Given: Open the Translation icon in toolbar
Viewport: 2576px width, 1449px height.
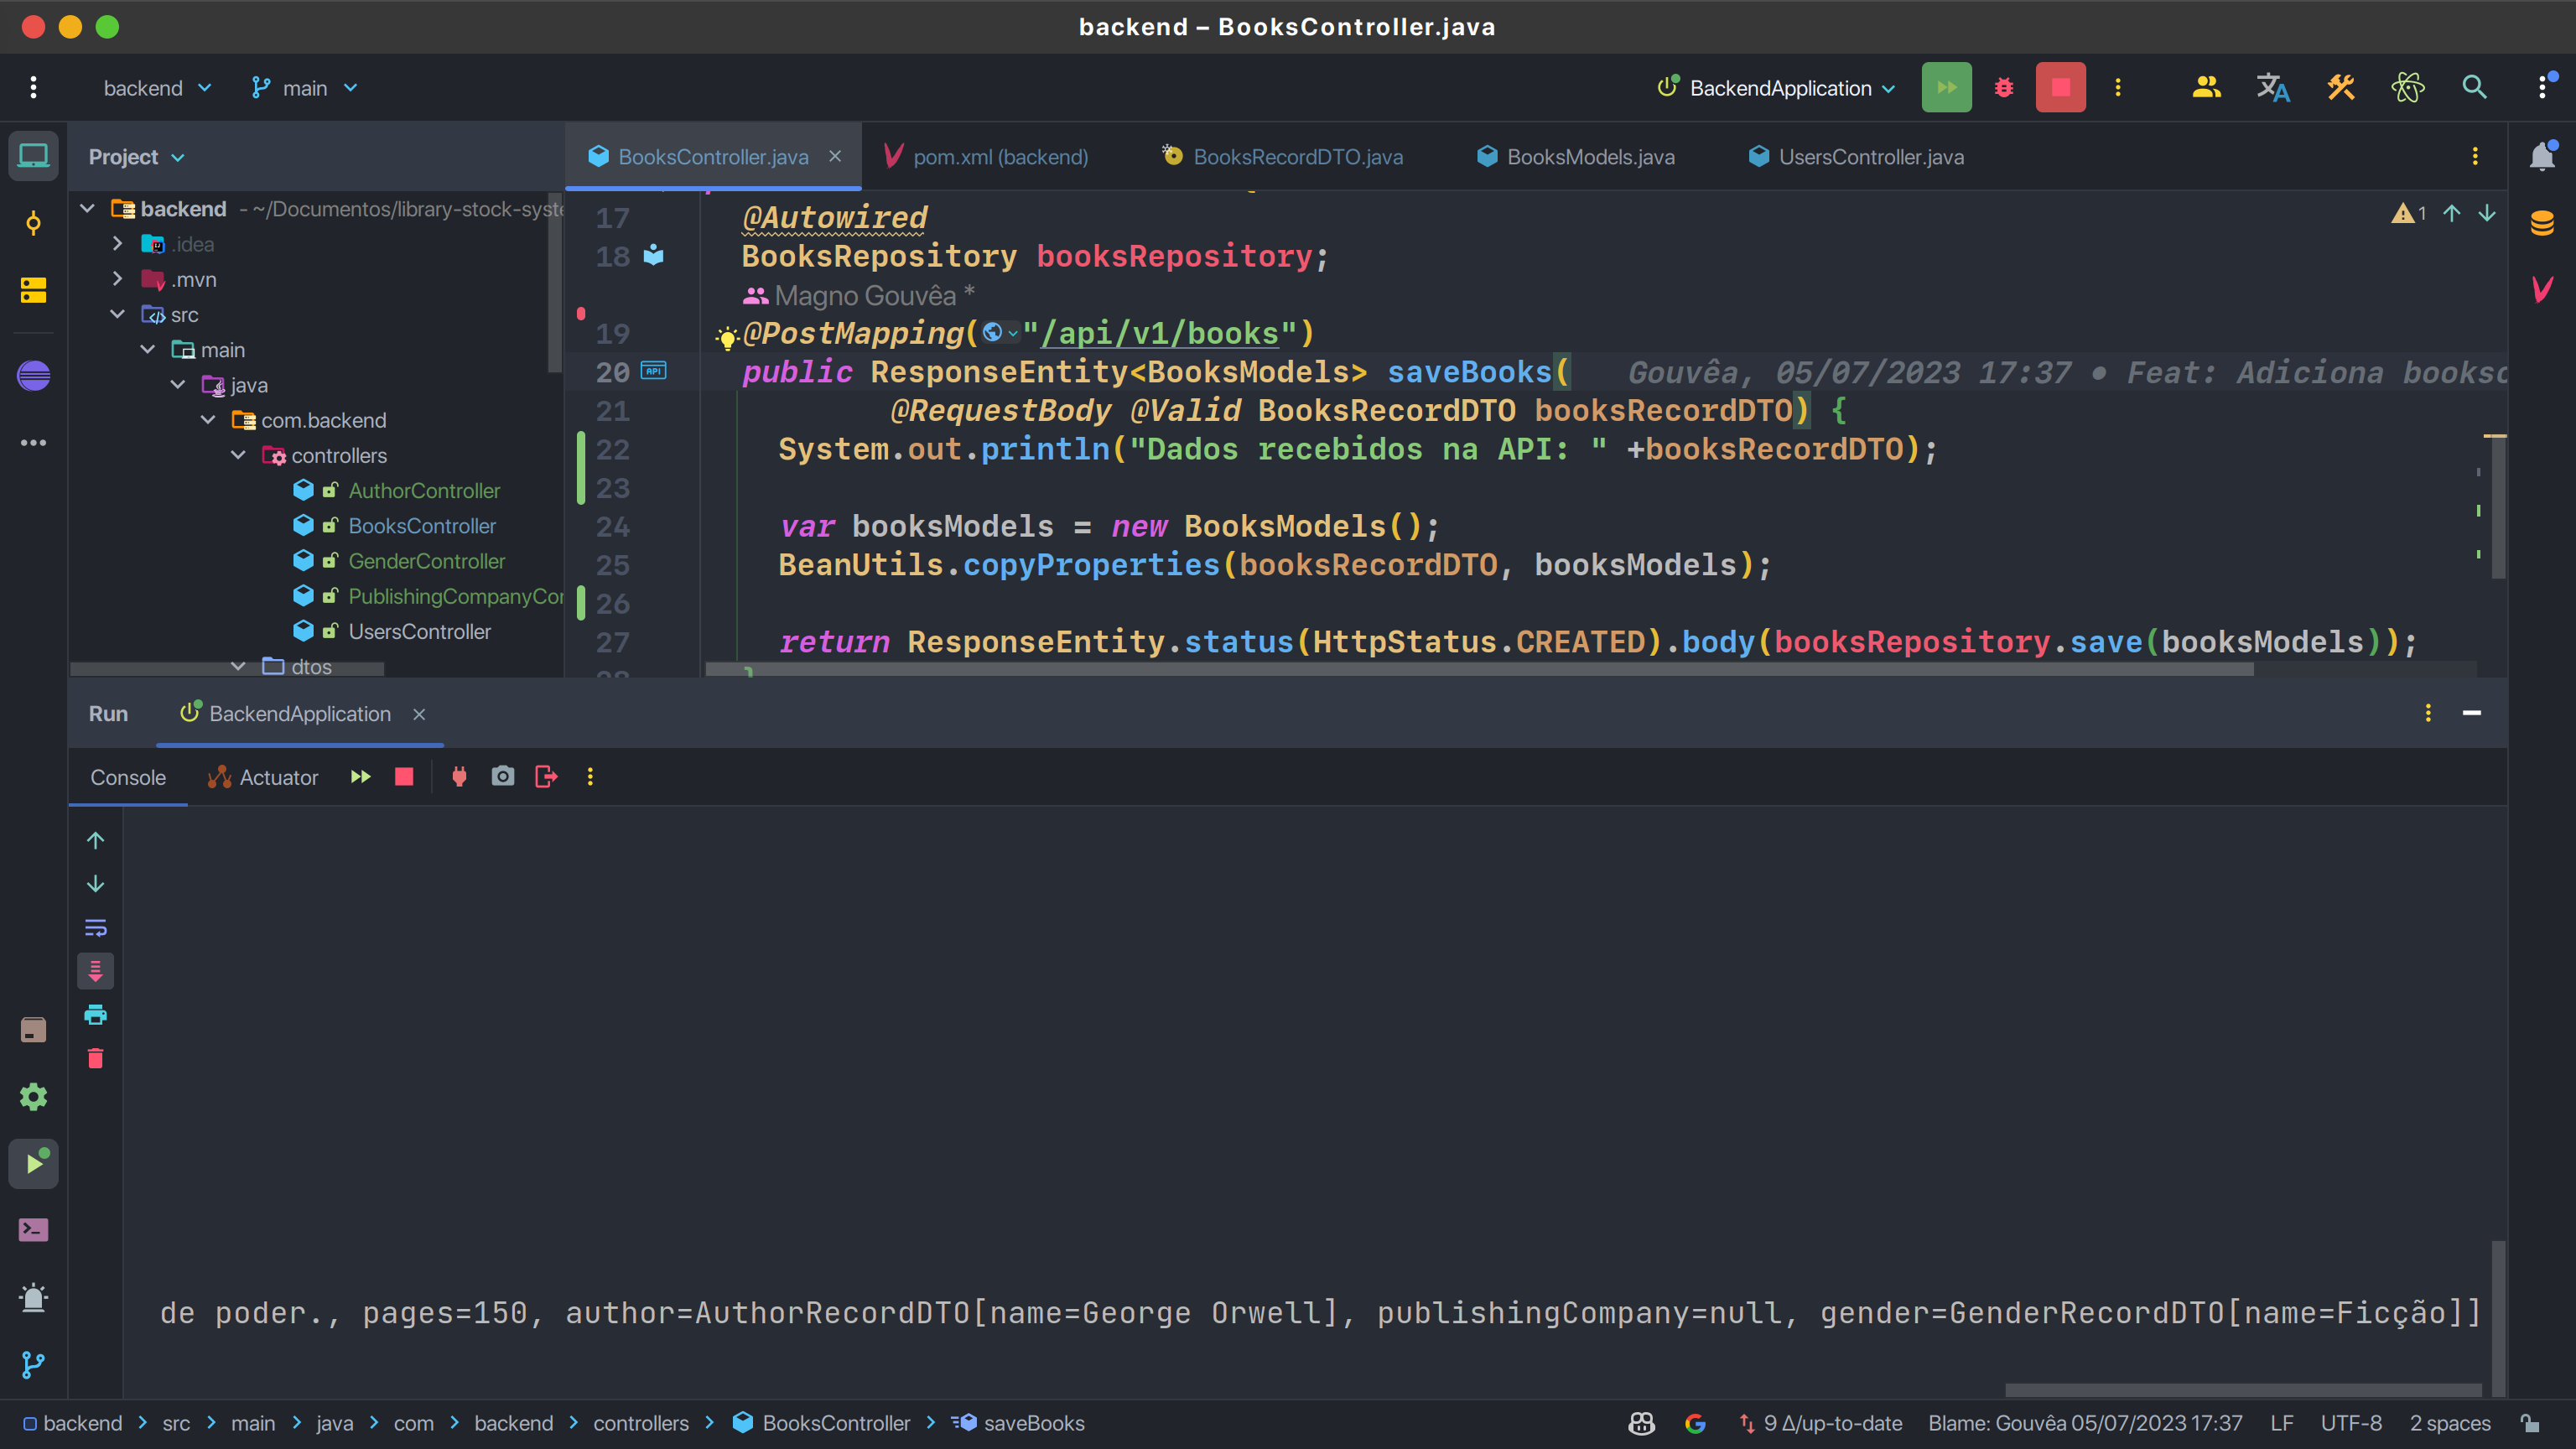Looking at the screenshot, I should (x=2273, y=87).
